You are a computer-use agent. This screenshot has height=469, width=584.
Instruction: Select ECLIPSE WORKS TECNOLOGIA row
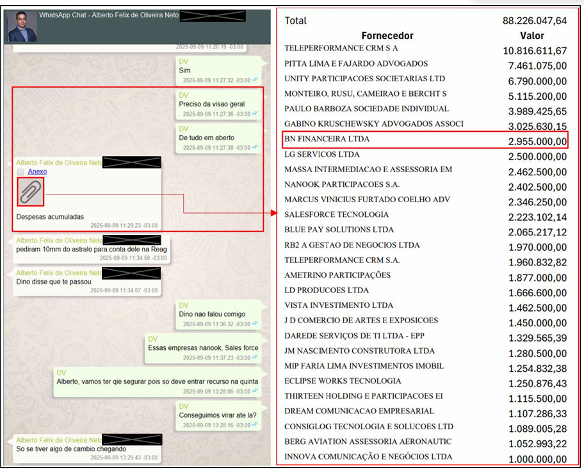point(425,381)
